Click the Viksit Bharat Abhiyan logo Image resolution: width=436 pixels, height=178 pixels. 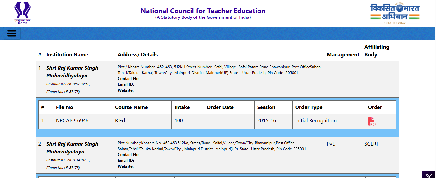click(x=395, y=14)
